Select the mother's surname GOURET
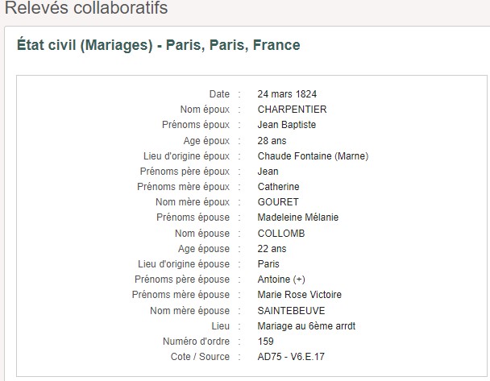The height and width of the screenshot is (381, 490). [x=278, y=202]
